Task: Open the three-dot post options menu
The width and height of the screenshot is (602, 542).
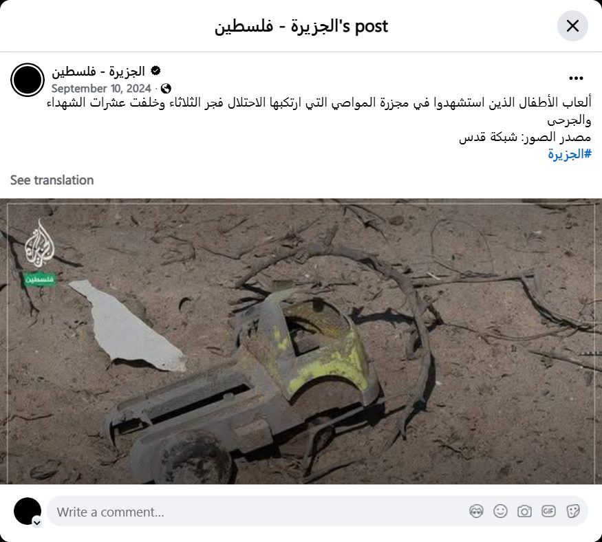Action: (x=576, y=78)
